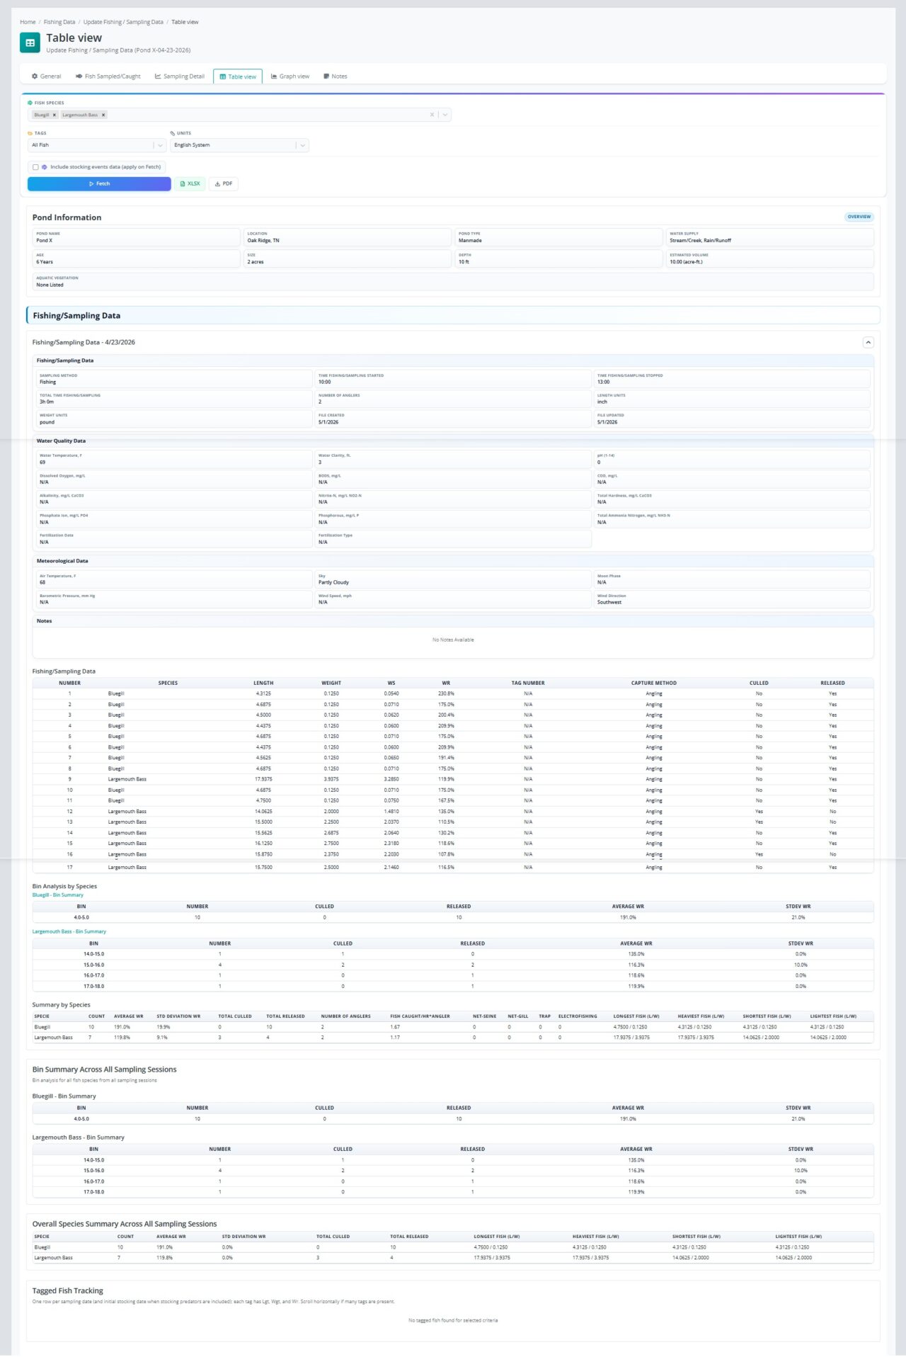Click the Fetch button
This screenshot has height=1357, width=906.
pyautogui.click(x=99, y=183)
